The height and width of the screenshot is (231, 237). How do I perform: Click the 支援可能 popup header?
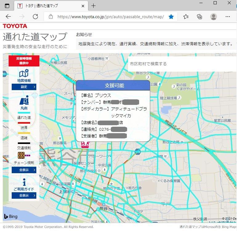point(113,86)
